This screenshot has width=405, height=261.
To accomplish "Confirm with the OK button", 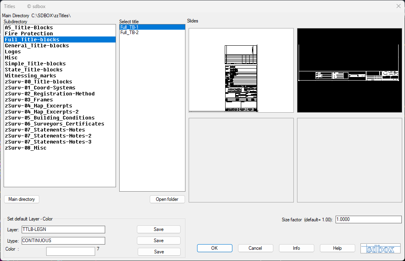I will (x=215, y=248).
